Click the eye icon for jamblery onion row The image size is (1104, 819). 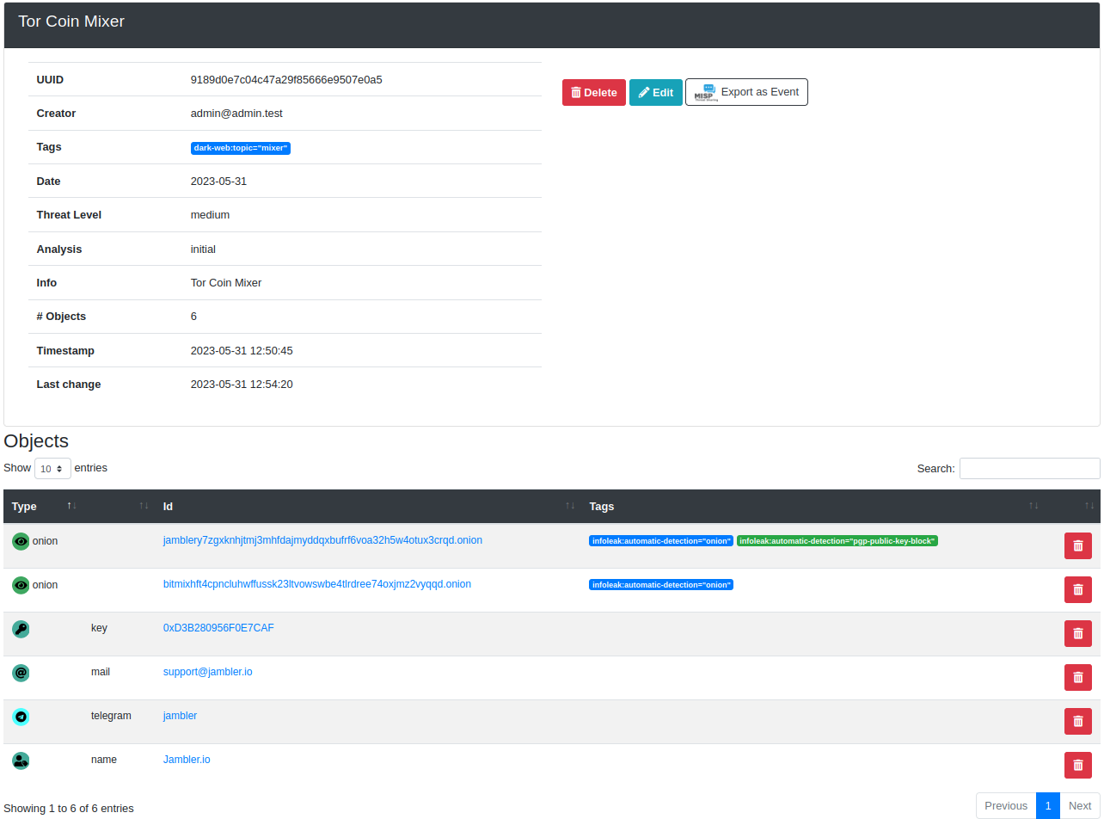coord(21,541)
